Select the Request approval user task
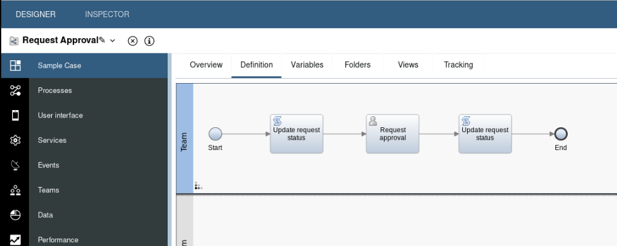 tap(393, 134)
